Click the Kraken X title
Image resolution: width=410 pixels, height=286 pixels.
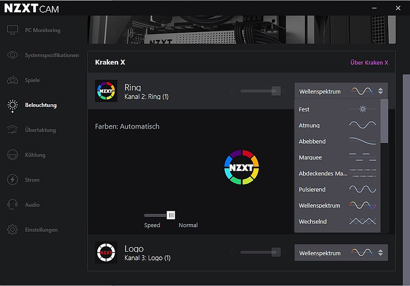coord(110,62)
